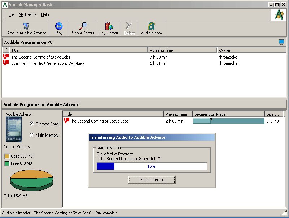
Task: Select the device's Second Coming of Steve Jobs title
Action: point(99,121)
